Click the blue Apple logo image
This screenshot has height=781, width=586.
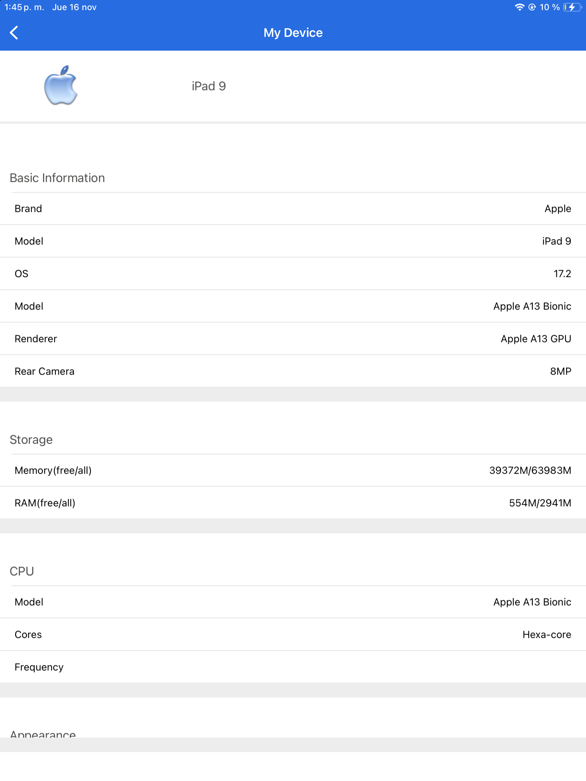pyautogui.click(x=61, y=86)
